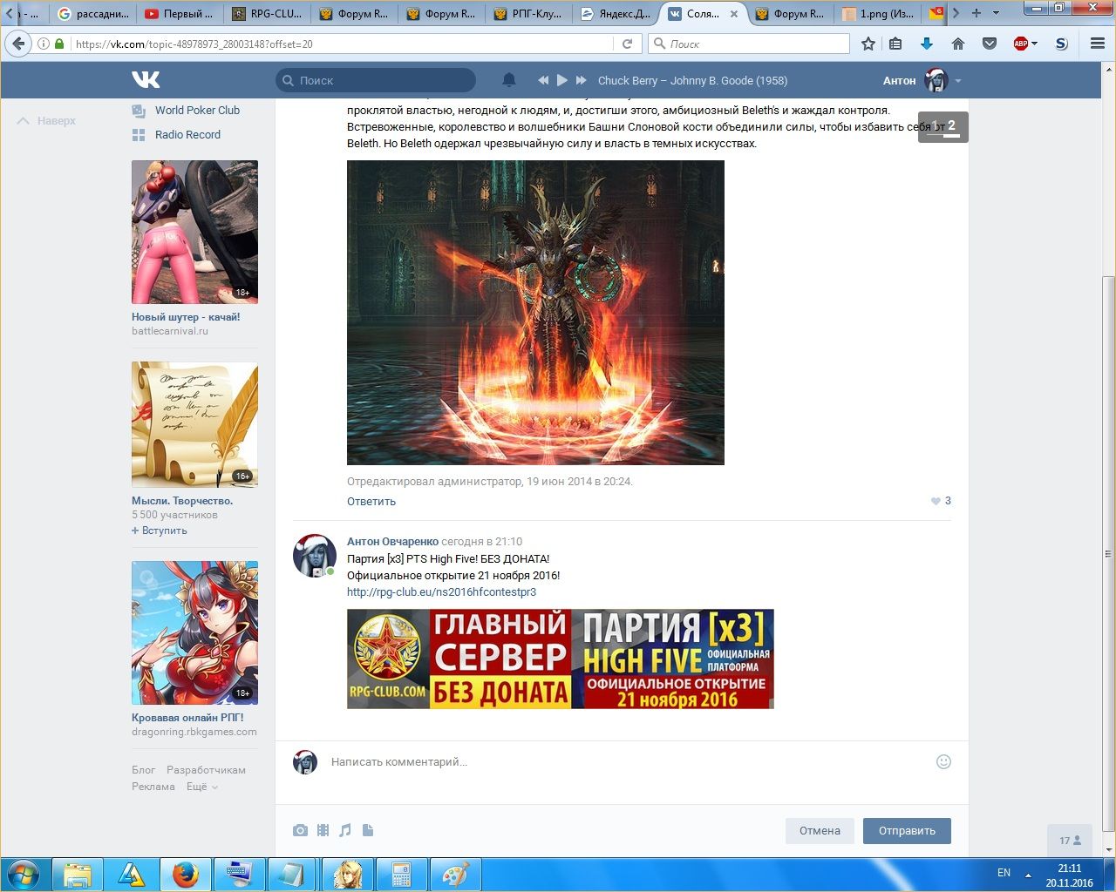
Task: Switch to the рассадни... Google tab
Action: (93, 14)
